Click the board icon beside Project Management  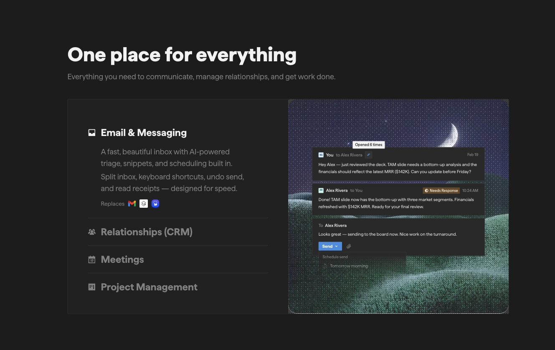92,287
